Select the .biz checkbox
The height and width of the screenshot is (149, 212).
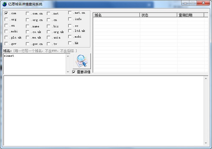[x=48, y=26]
